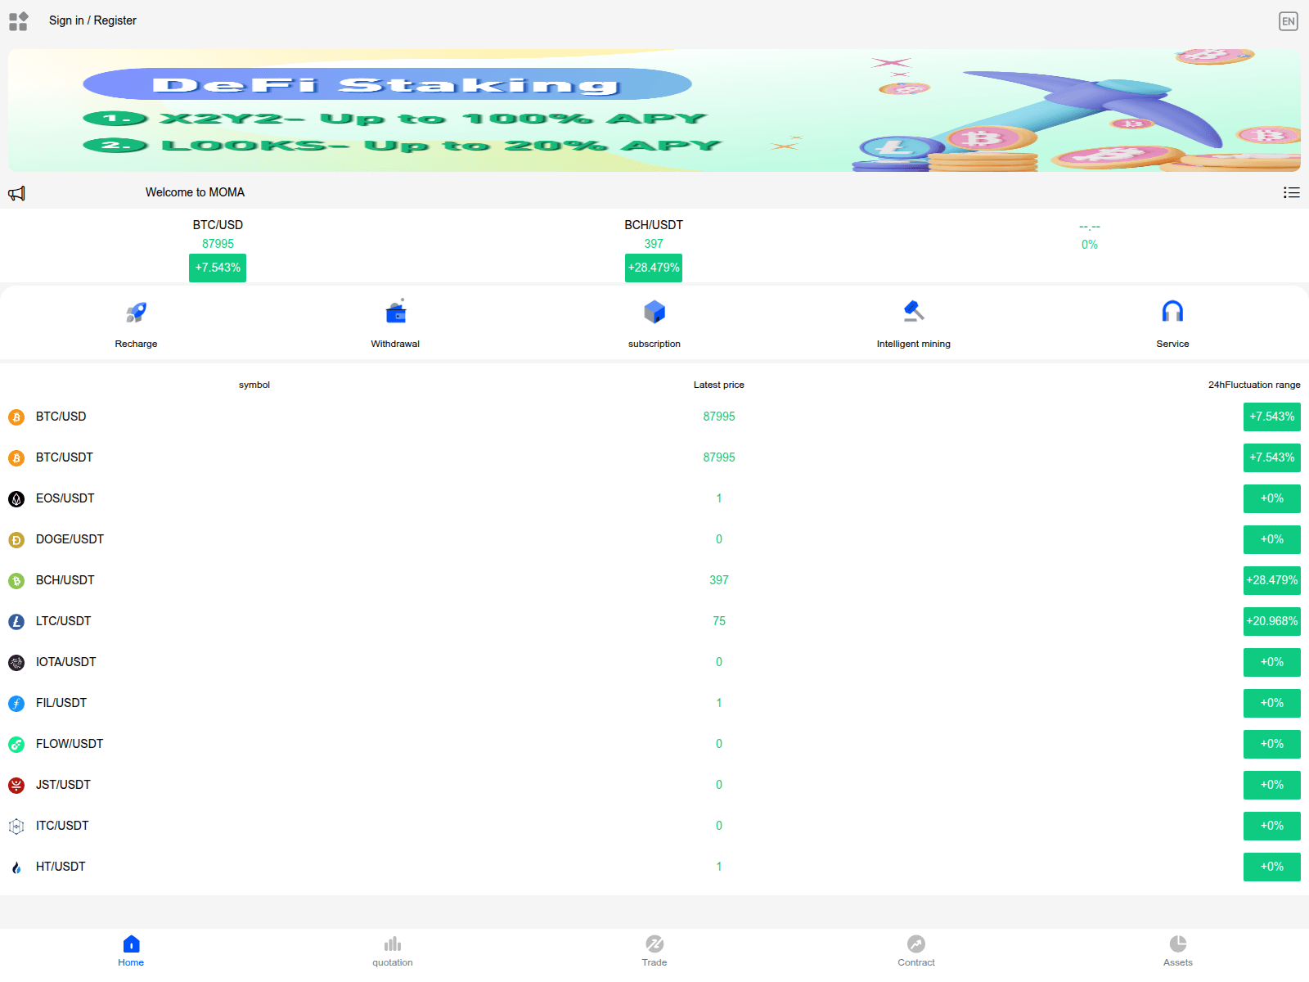Open the ITC/USDT market row
Image resolution: width=1309 pixels, height=982 pixels.
pyautogui.click(x=654, y=826)
